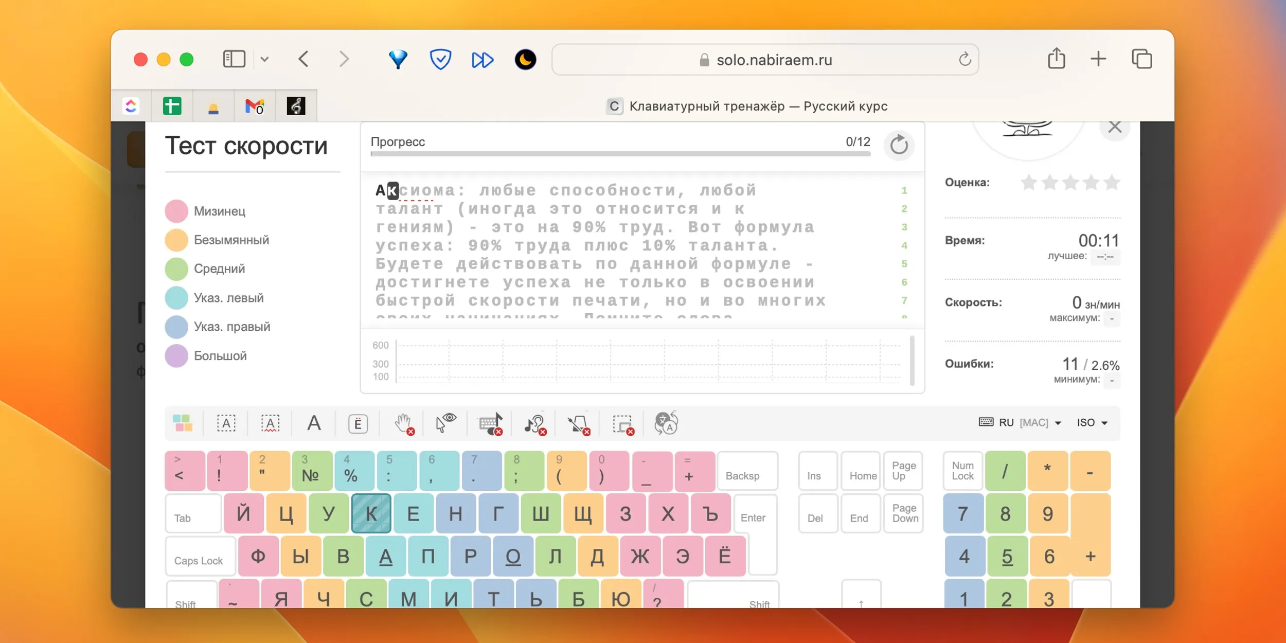Click the Tab key on virtual keyboard

tap(193, 513)
